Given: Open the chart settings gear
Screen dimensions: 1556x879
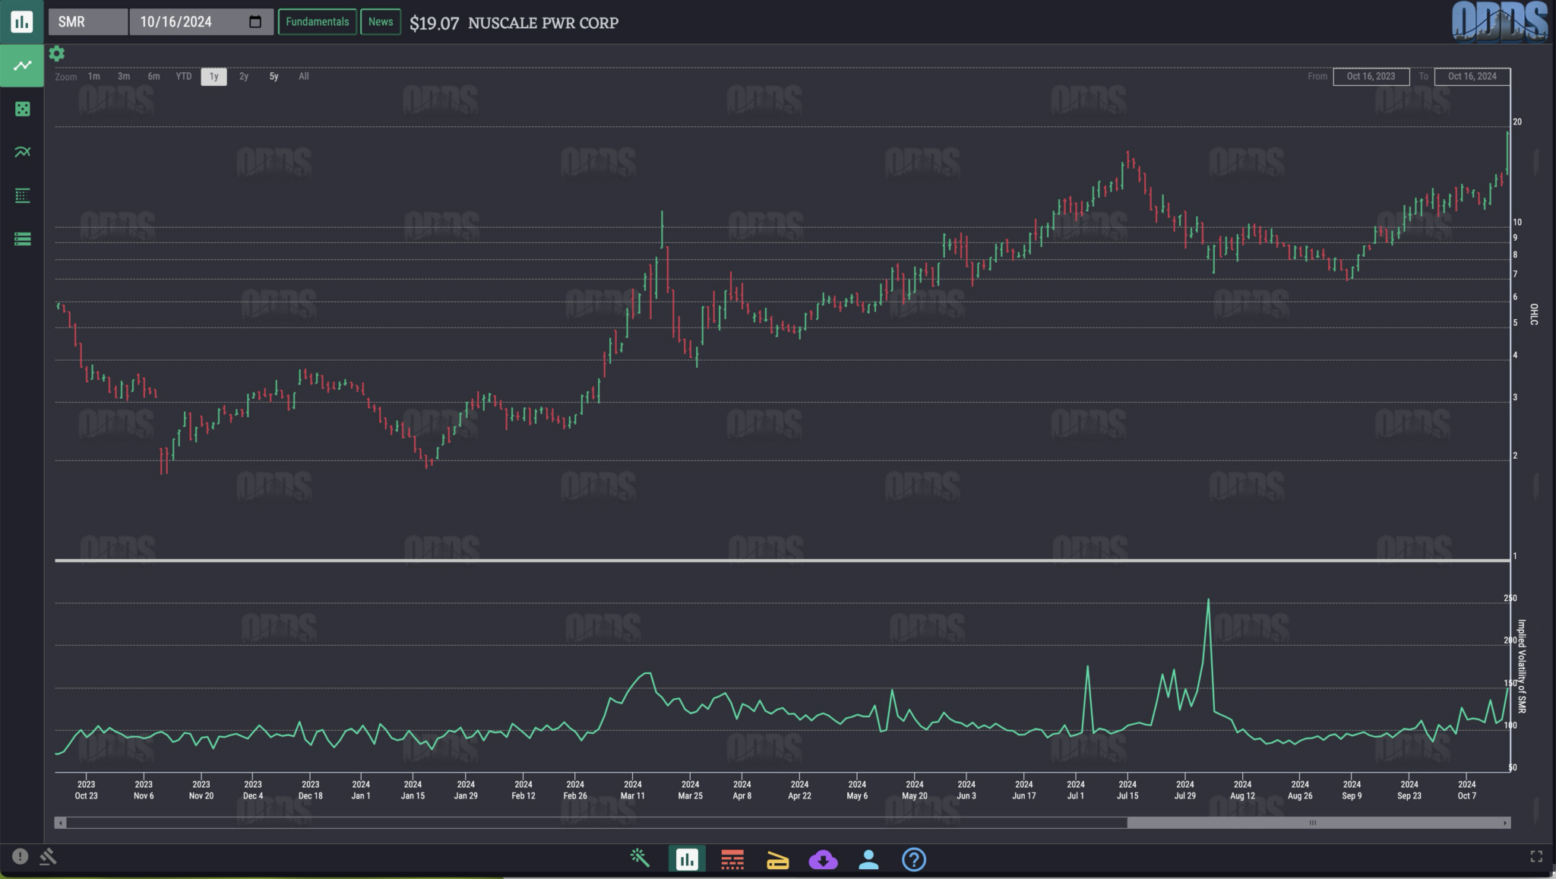Looking at the screenshot, I should (57, 53).
